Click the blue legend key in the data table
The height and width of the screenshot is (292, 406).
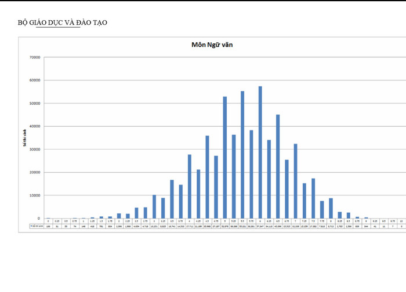pos(32,226)
